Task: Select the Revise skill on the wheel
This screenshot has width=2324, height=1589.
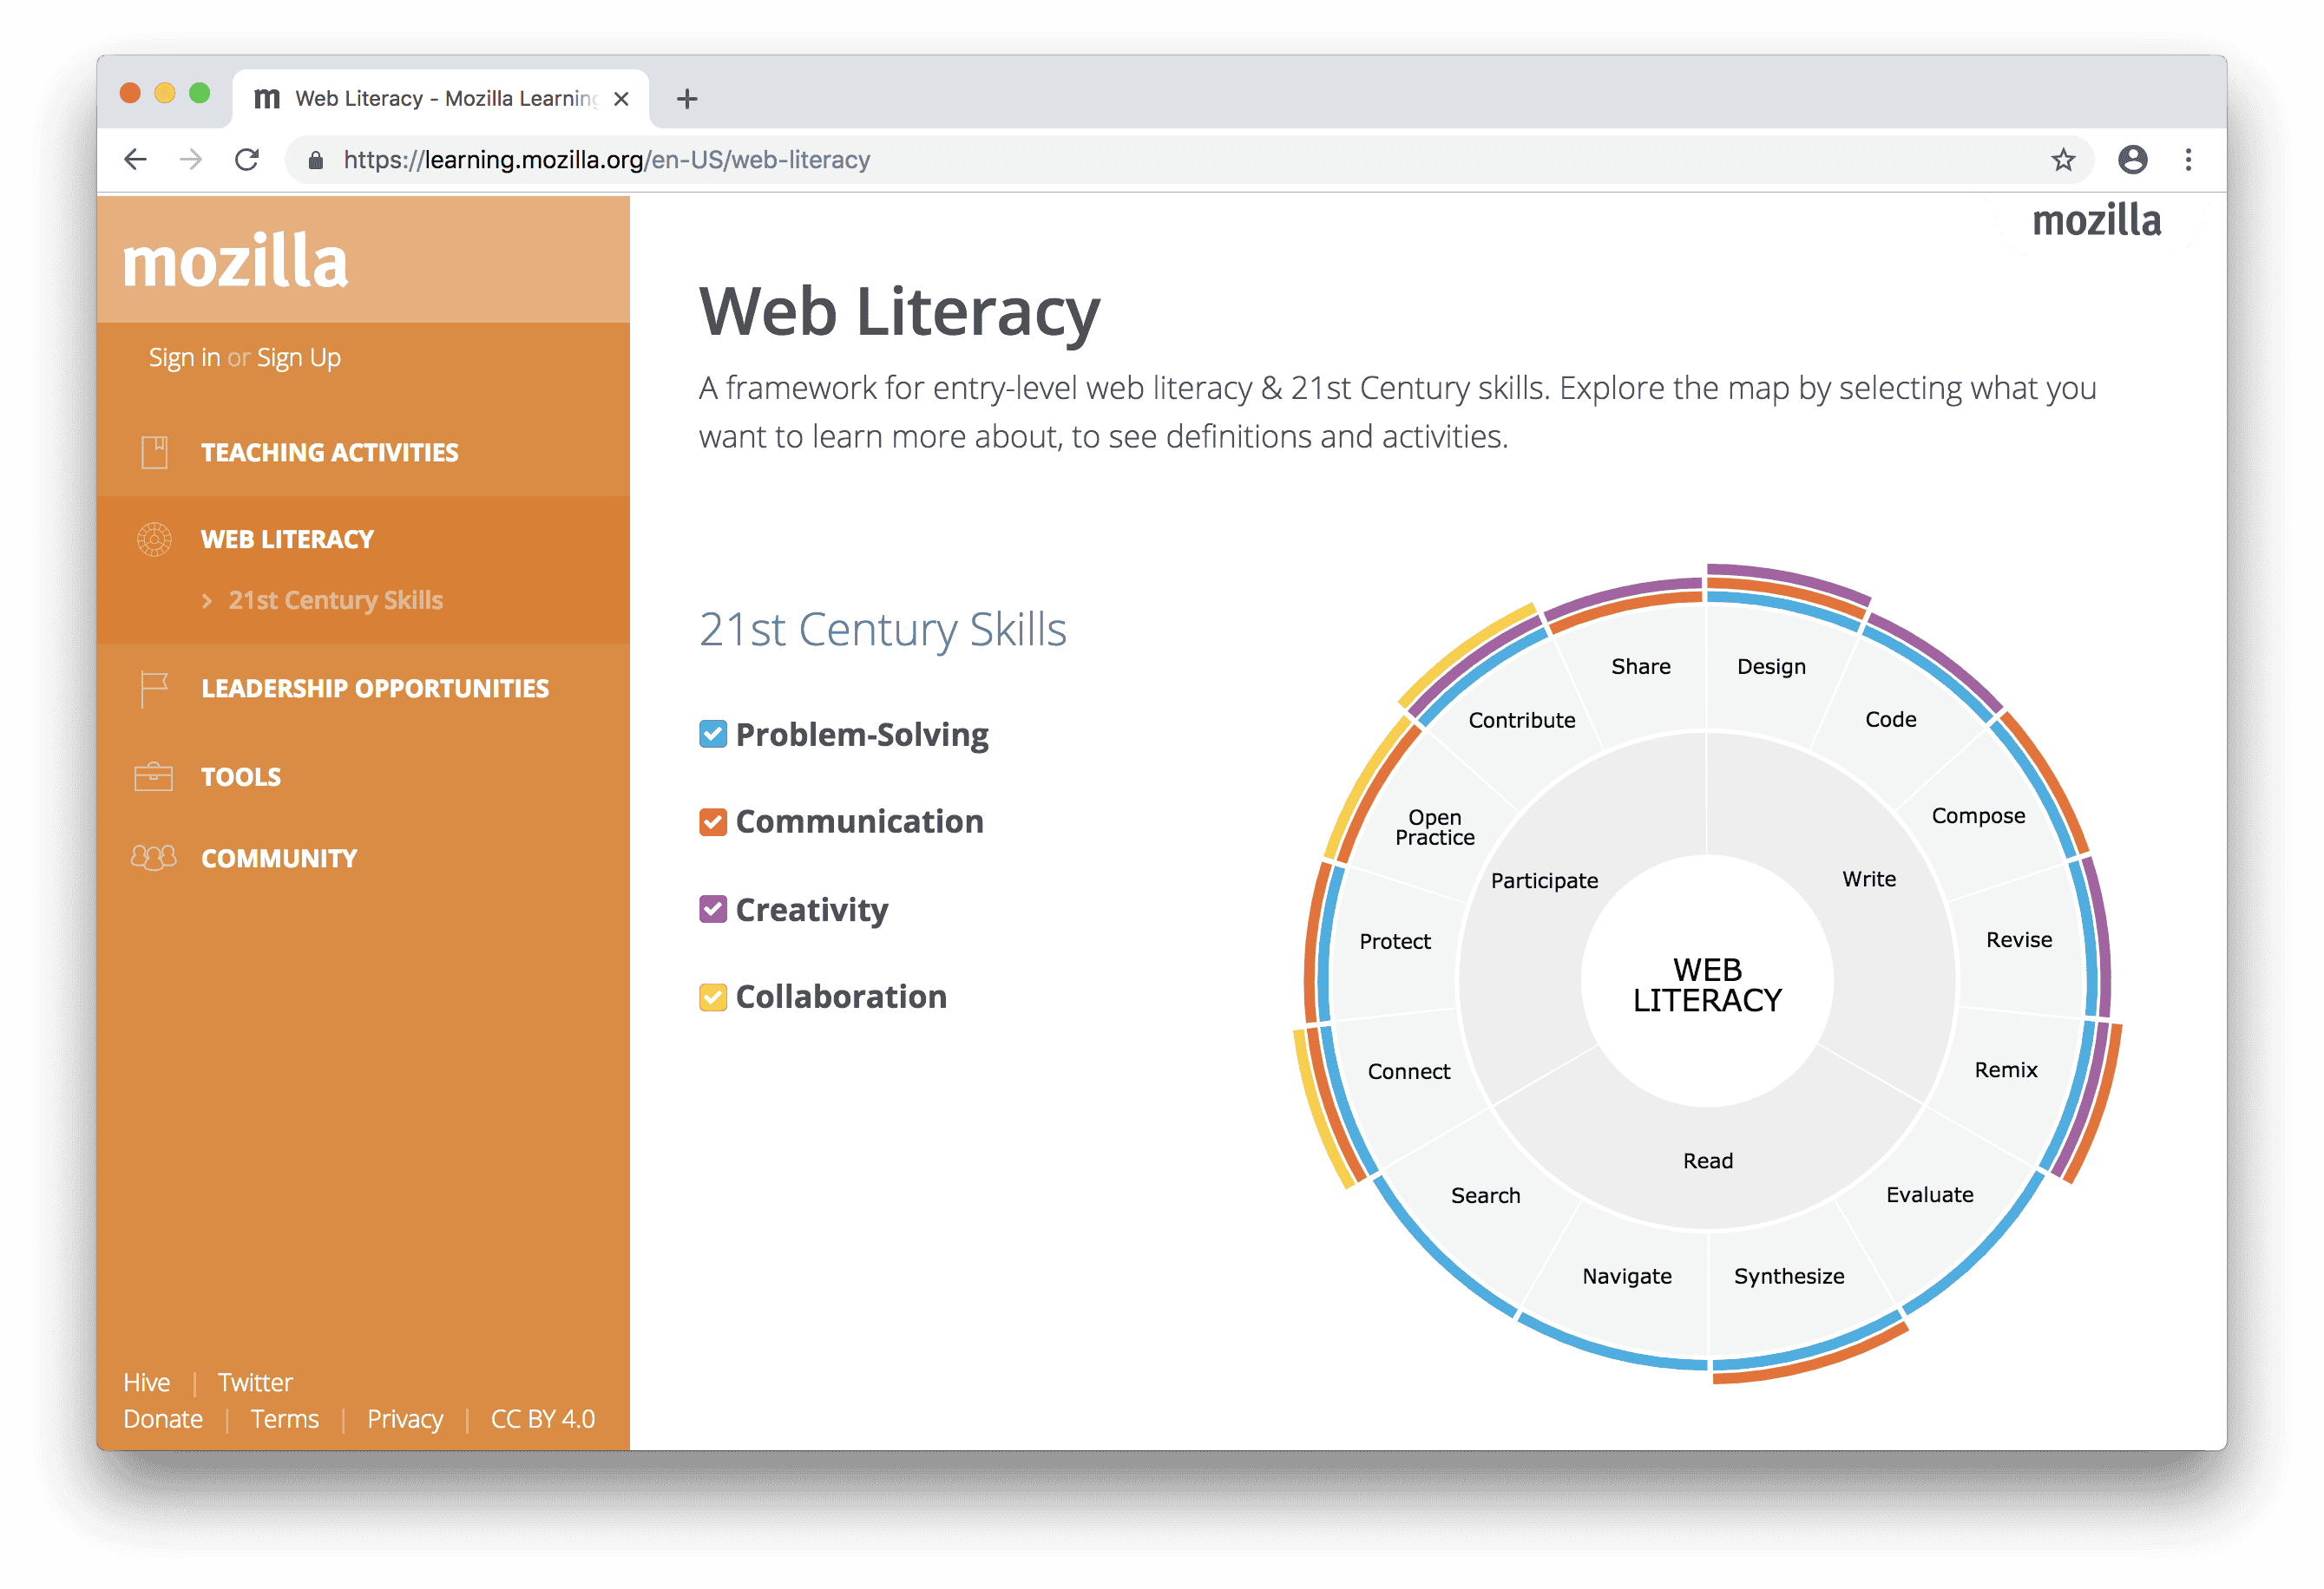Action: [x=2020, y=940]
